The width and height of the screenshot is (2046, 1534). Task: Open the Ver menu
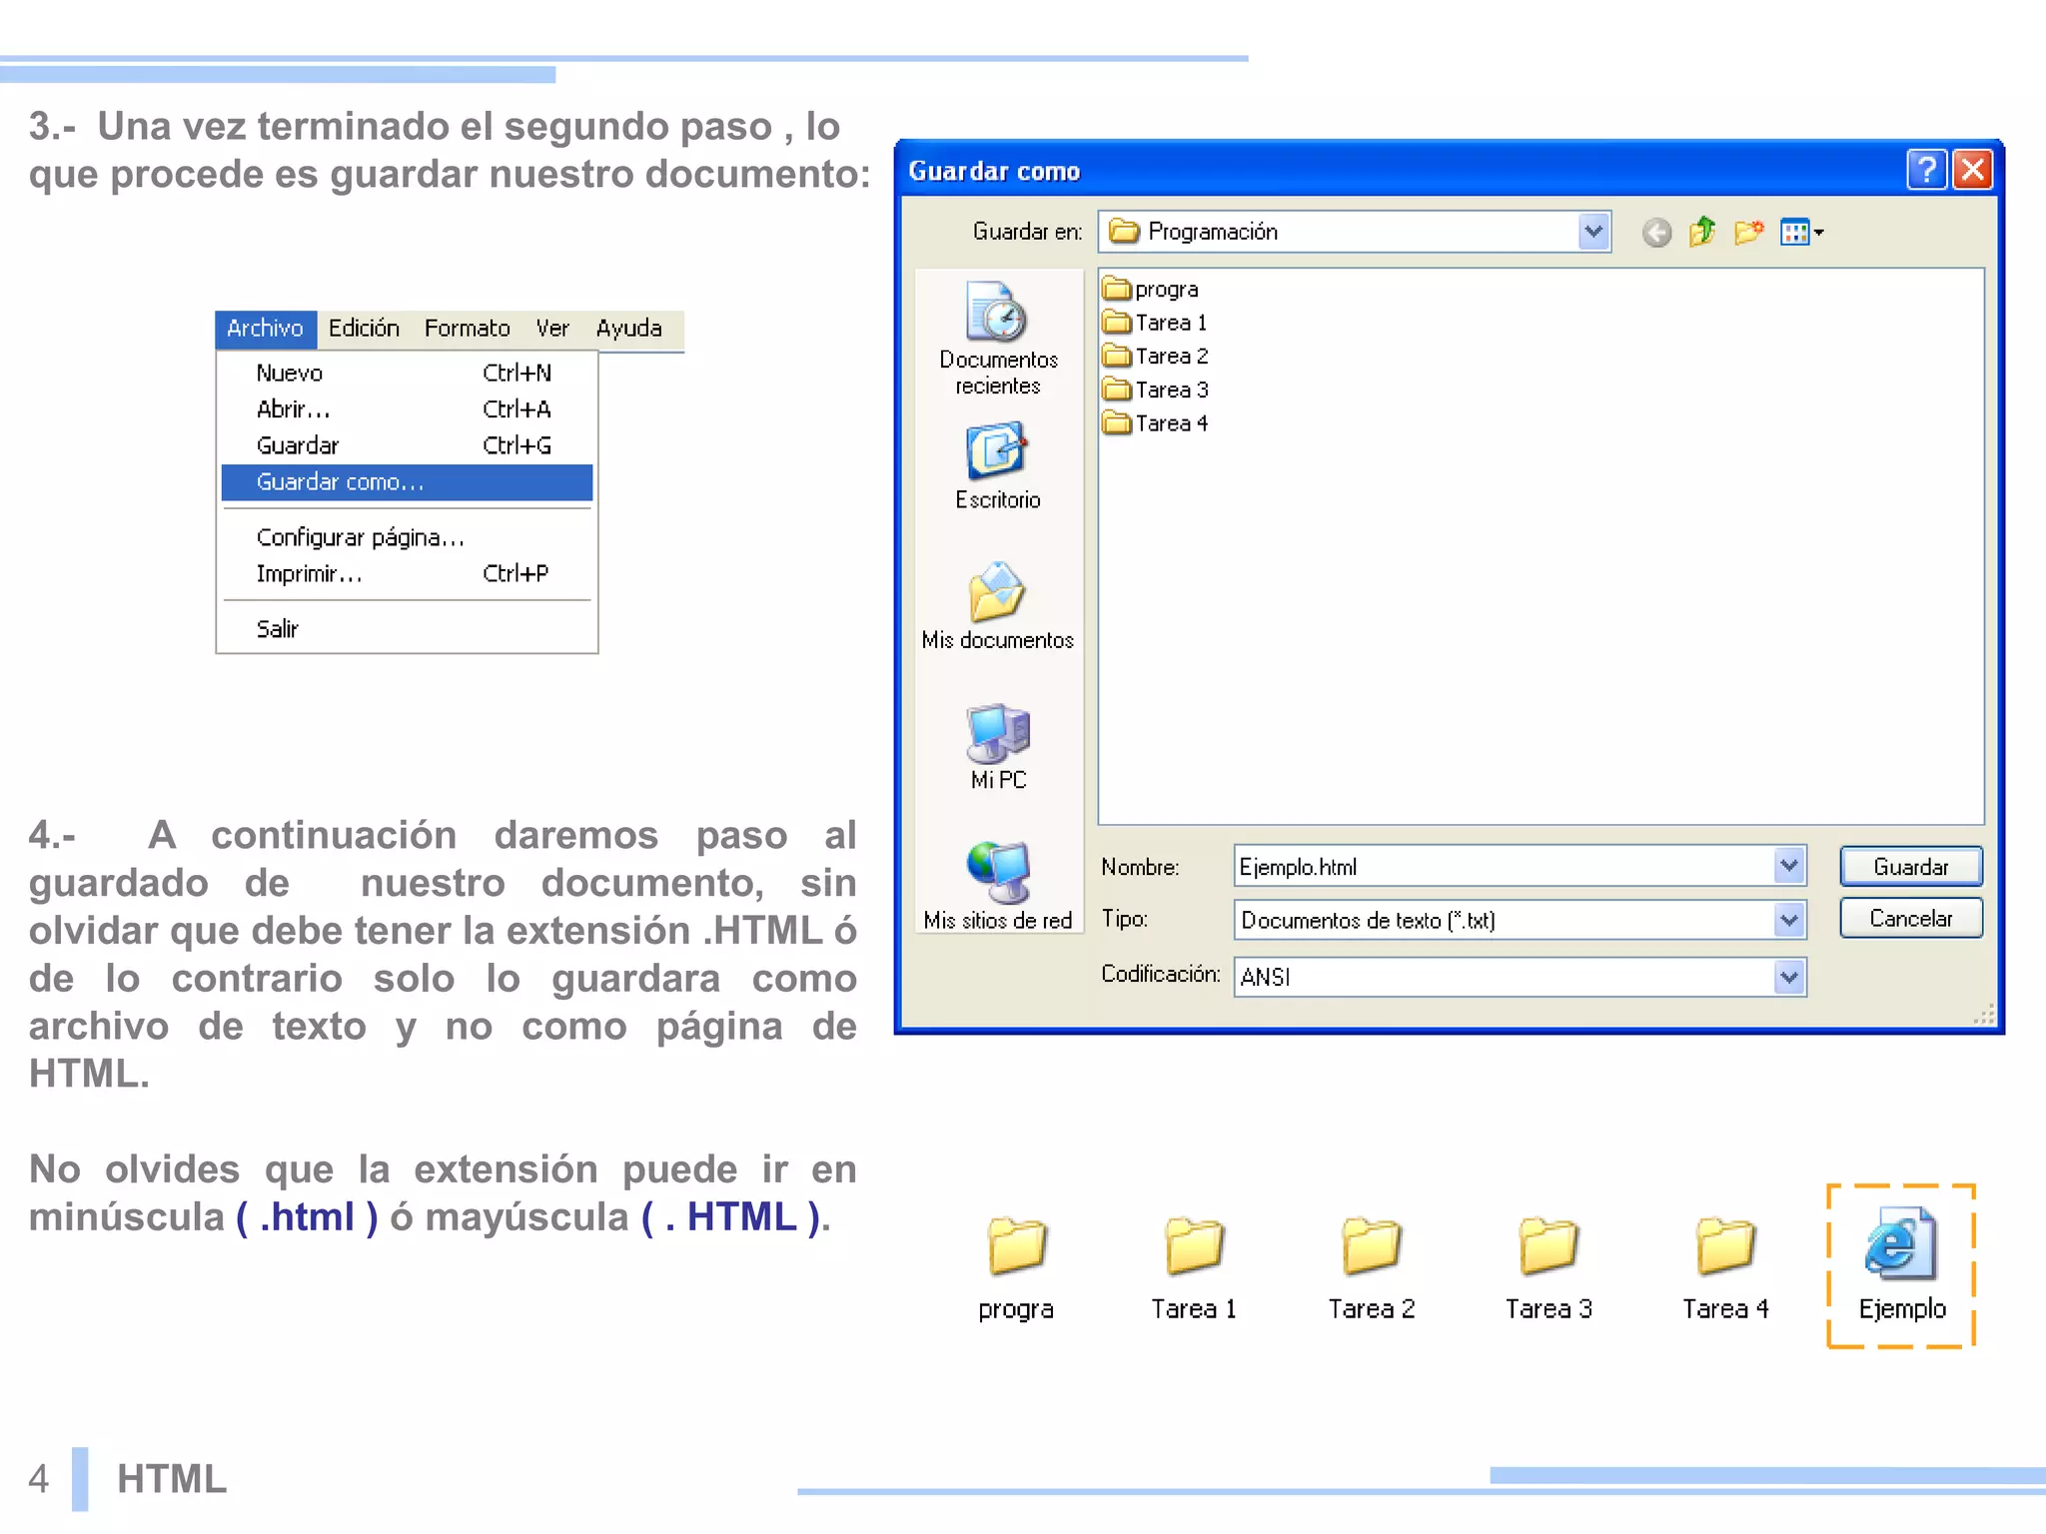pos(552,329)
